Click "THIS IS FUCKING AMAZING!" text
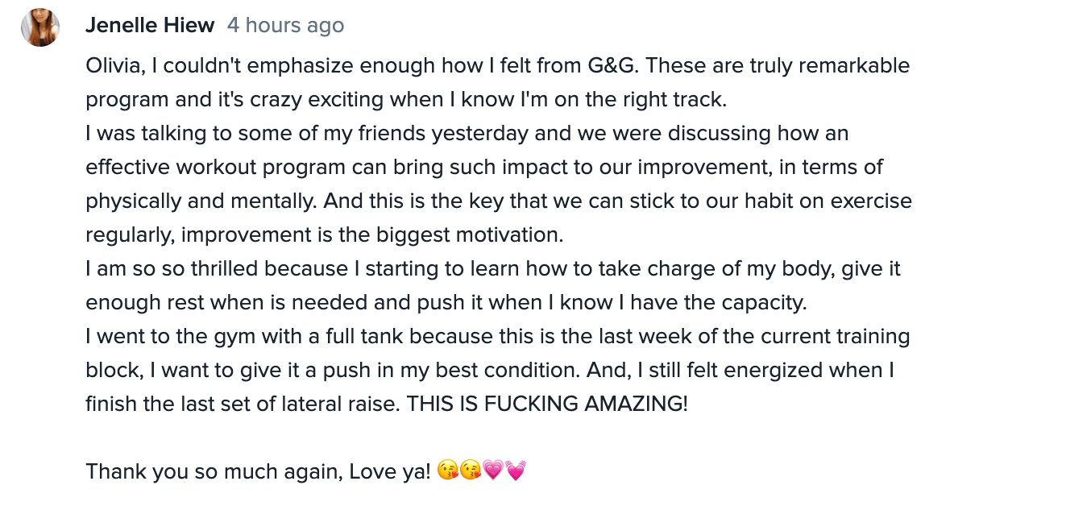Image resolution: width=1091 pixels, height=506 pixels. (x=548, y=404)
